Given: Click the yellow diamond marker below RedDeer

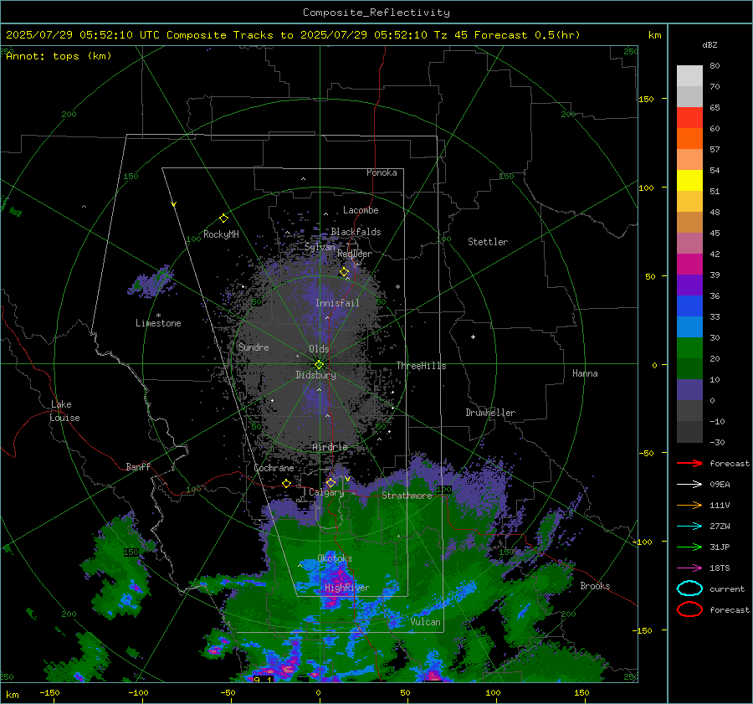Looking at the screenshot, I should [x=344, y=272].
